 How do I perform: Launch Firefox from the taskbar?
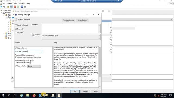tap(34, 95)
